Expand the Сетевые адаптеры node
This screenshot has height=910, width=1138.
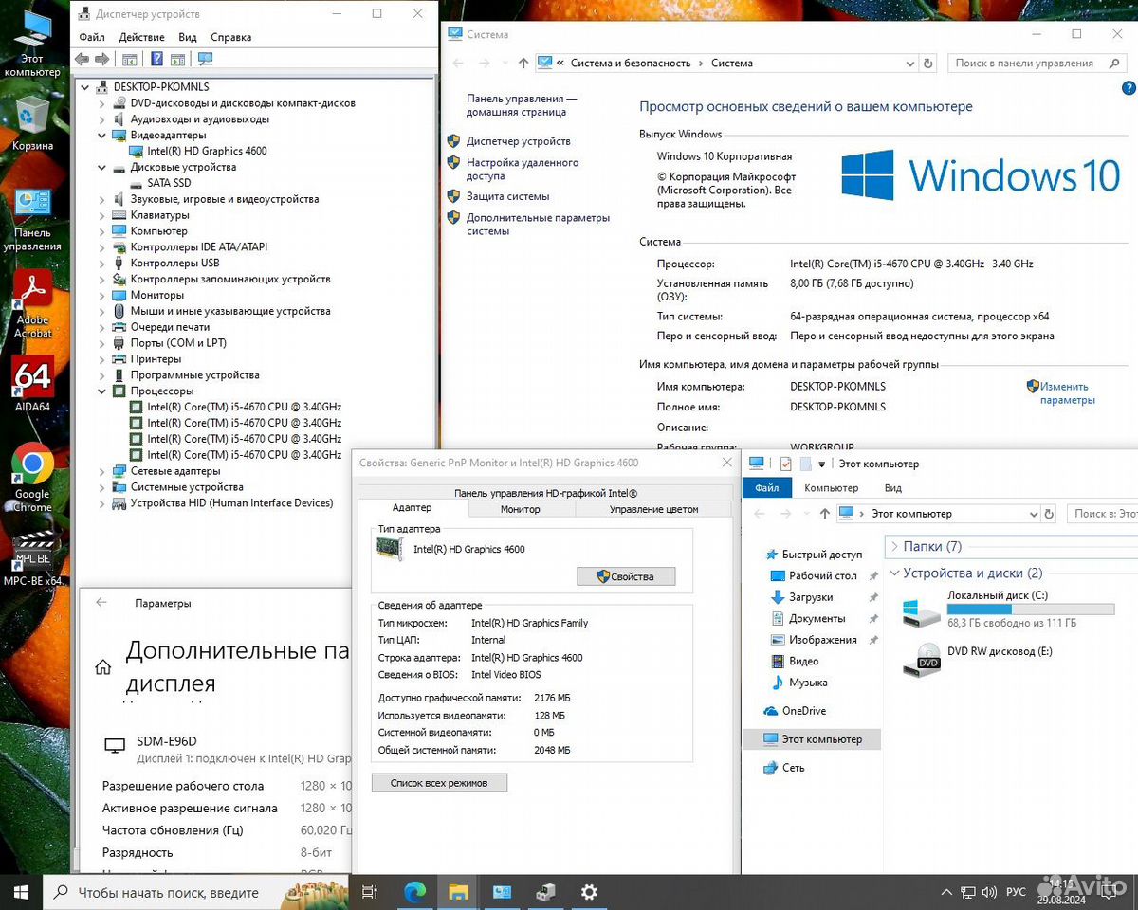pos(102,471)
